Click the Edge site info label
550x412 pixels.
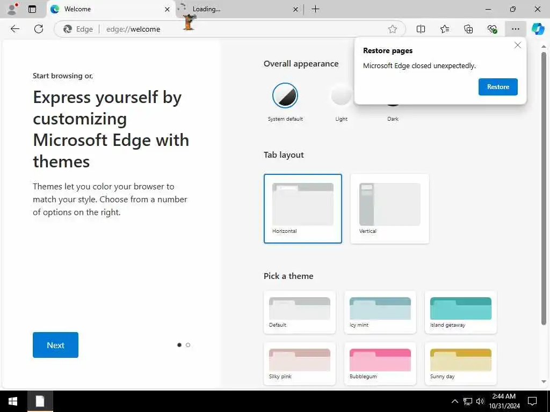(x=78, y=29)
